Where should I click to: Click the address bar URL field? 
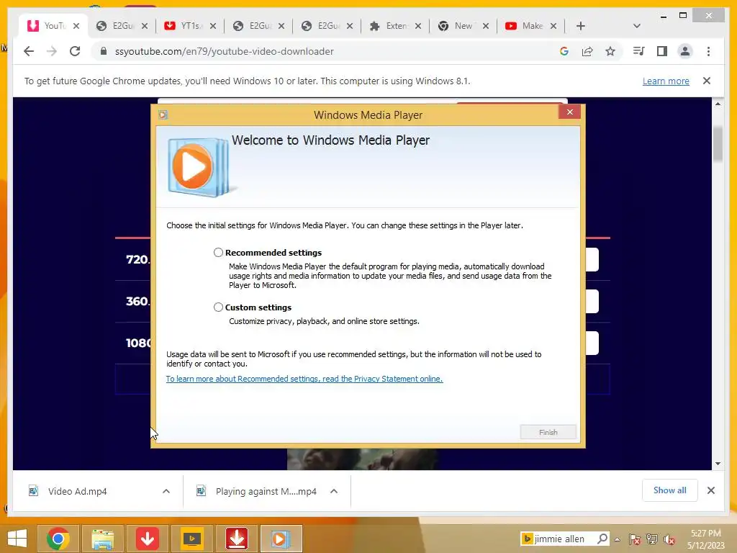(x=325, y=51)
